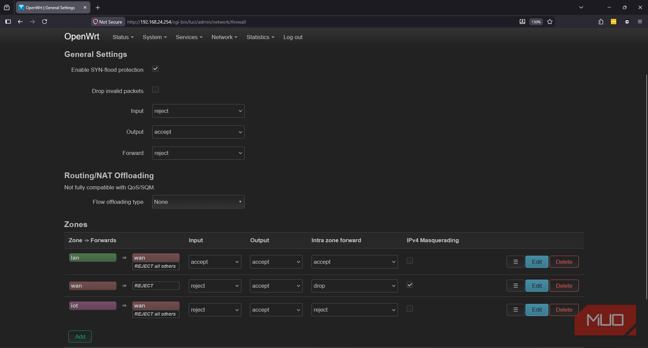The width and height of the screenshot is (648, 348).
Task: Click the browser back arrow
Action: (x=20, y=22)
